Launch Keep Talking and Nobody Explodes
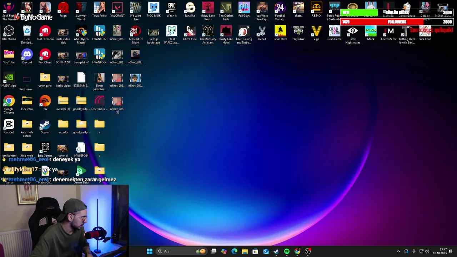Viewport: 457px width, 257px height. point(244,35)
